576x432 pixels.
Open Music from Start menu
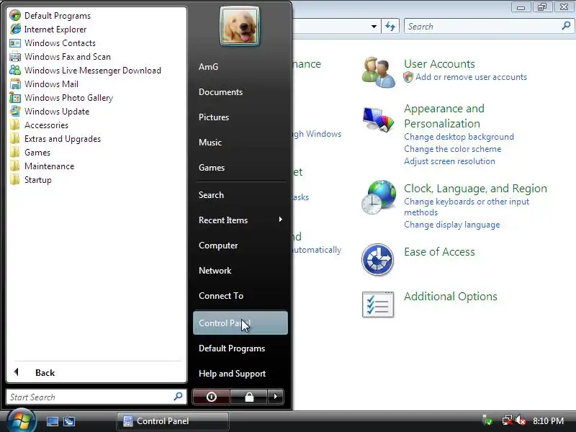coord(210,142)
